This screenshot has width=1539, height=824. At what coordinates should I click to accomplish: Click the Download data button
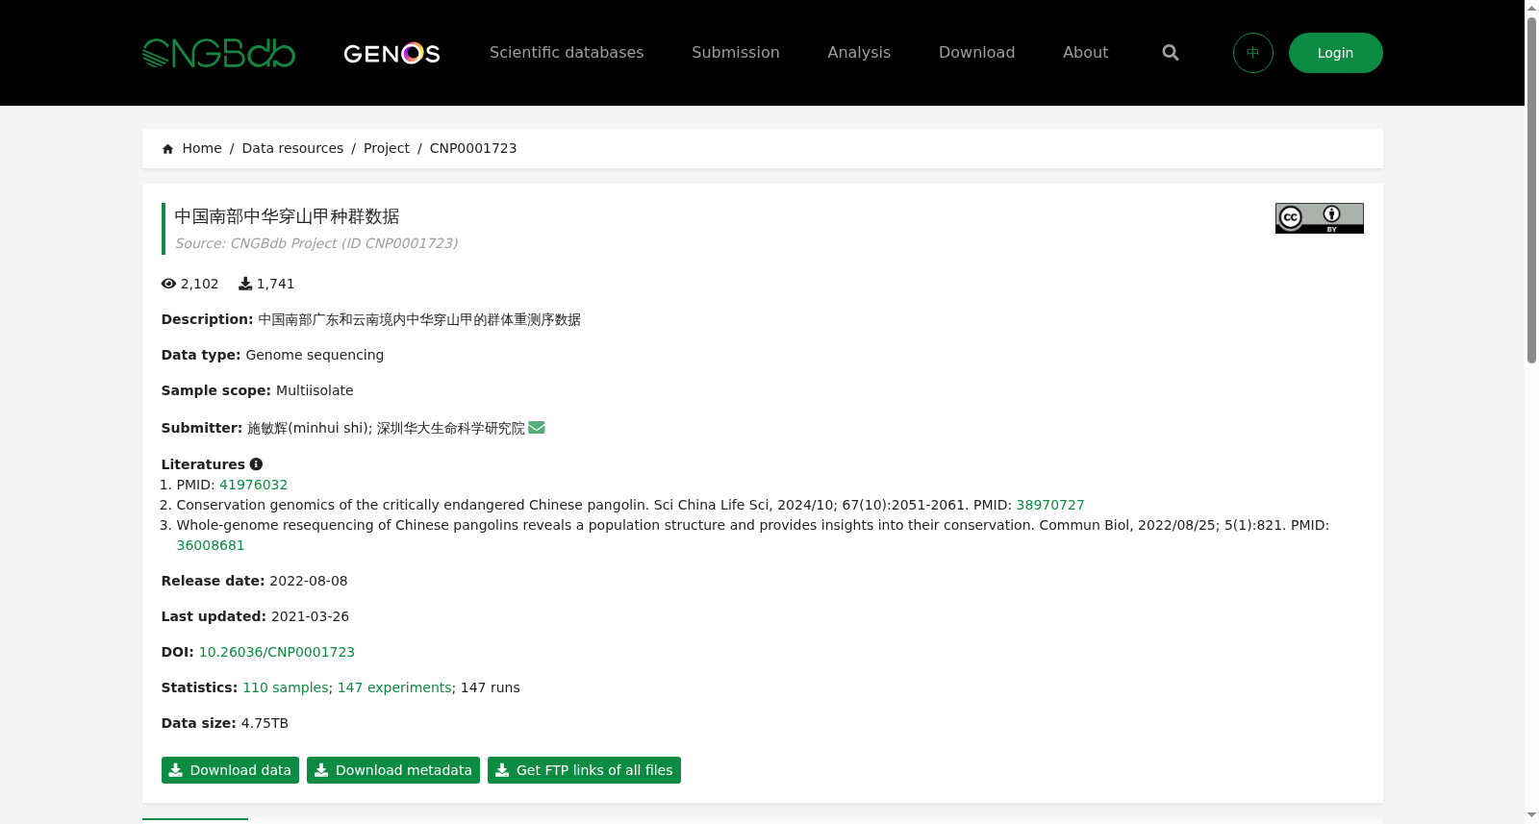click(x=230, y=770)
